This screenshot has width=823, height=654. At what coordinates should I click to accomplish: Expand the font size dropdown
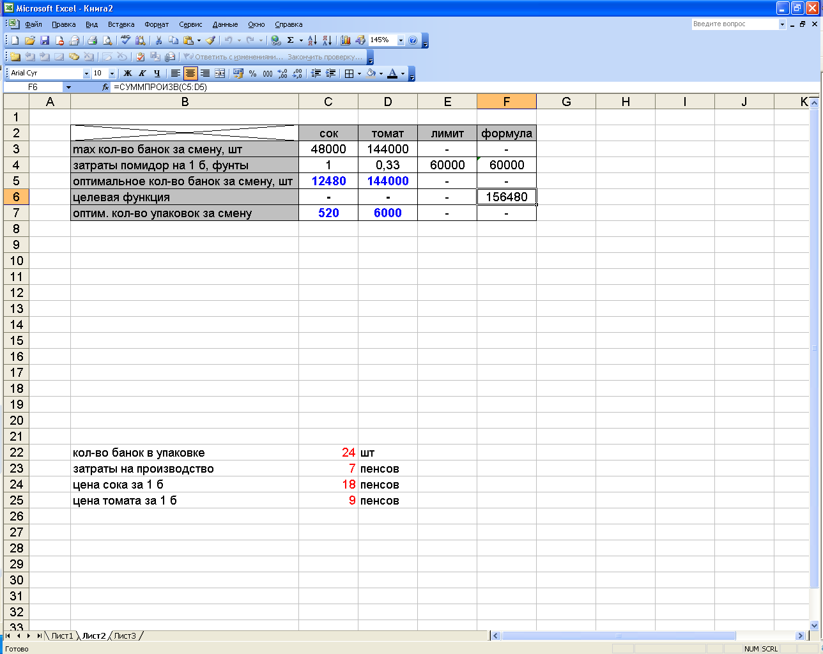click(x=112, y=73)
